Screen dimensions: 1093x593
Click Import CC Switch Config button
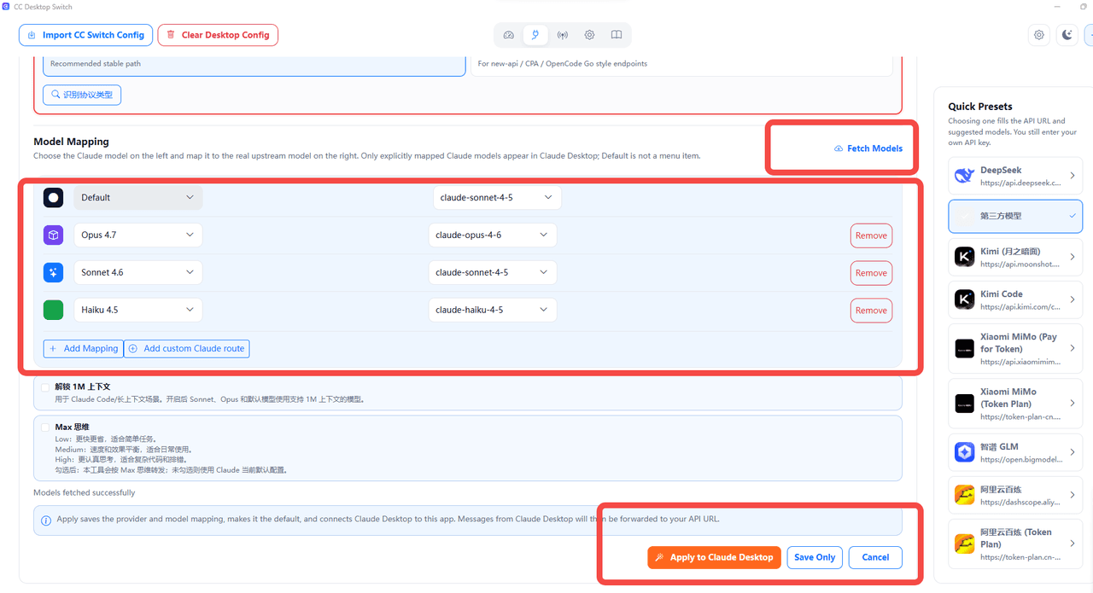pyautogui.click(x=86, y=35)
